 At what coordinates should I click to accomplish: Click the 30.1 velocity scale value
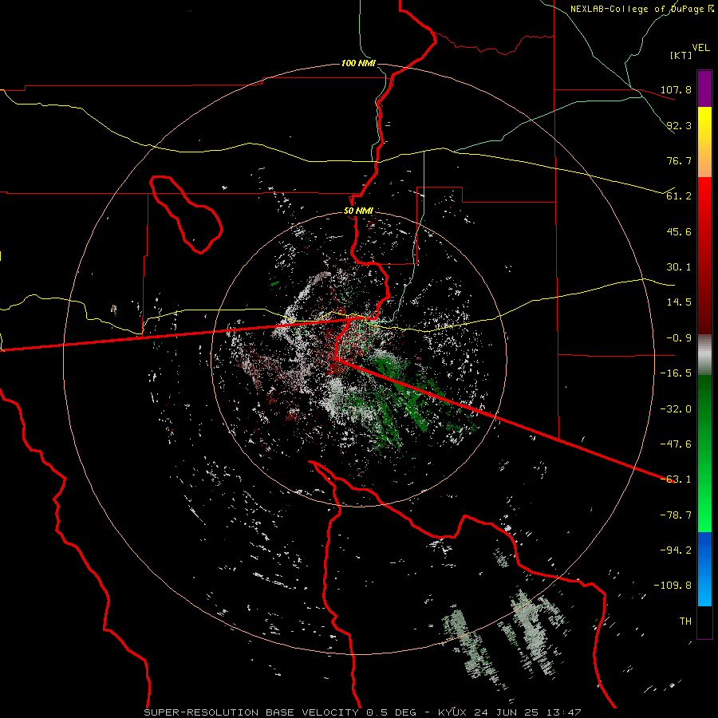[679, 267]
